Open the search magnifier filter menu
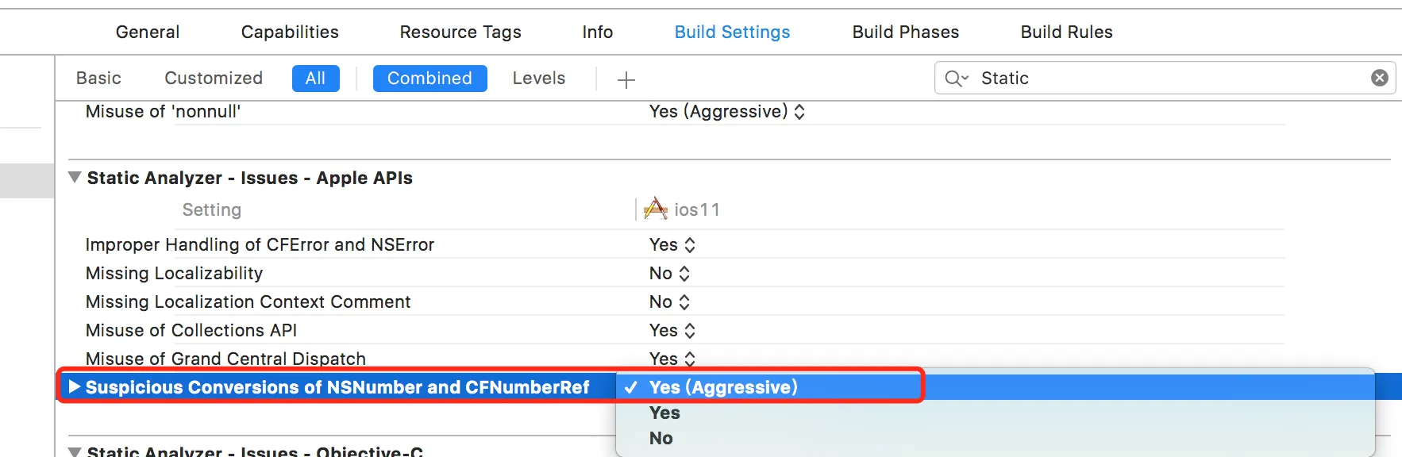Viewport: 1402px width, 457px height. [956, 79]
